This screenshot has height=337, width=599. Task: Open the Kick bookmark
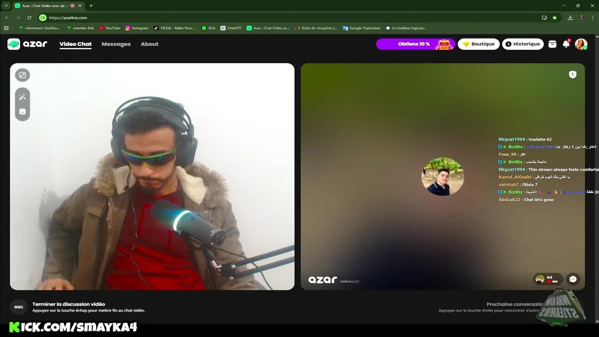pos(208,28)
